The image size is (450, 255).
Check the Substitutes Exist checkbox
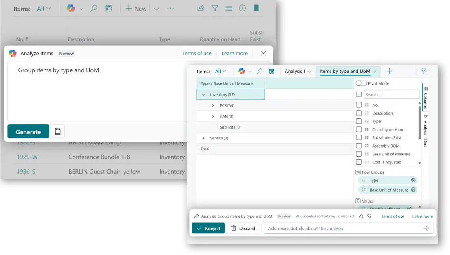coord(359,137)
